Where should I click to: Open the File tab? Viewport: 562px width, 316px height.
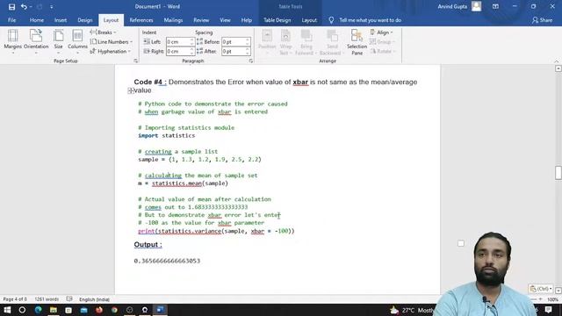[11, 20]
